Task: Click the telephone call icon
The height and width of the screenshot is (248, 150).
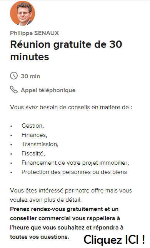Action: pyautogui.click(x=14, y=89)
